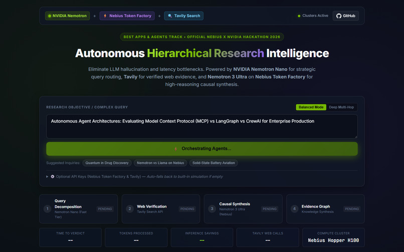This screenshot has width=404, height=252.
Task: Switch to Deep Multi-Hop mode
Action: 341,107
